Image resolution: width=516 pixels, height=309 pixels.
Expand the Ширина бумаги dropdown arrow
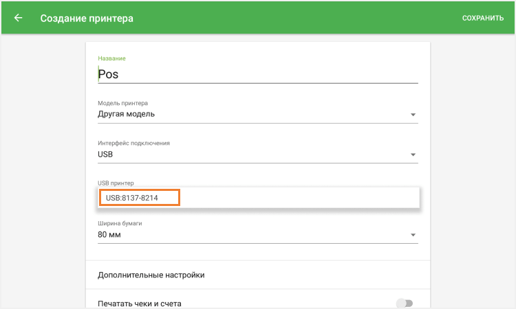click(x=413, y=235)
